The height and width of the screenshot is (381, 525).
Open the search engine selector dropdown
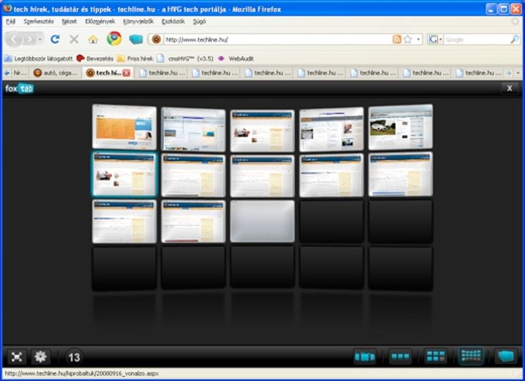click(x=436, y=40)
